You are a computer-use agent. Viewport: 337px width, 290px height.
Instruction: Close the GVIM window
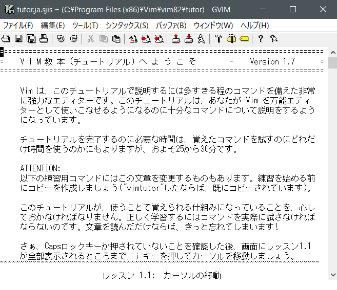coord(323,9)
